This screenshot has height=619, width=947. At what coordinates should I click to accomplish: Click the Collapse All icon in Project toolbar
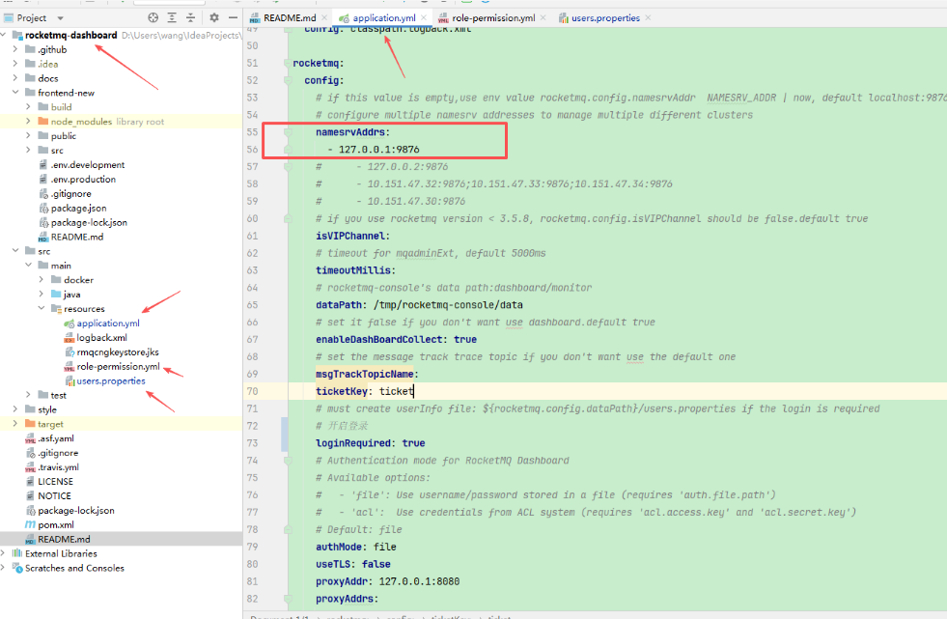pos(191,17)
